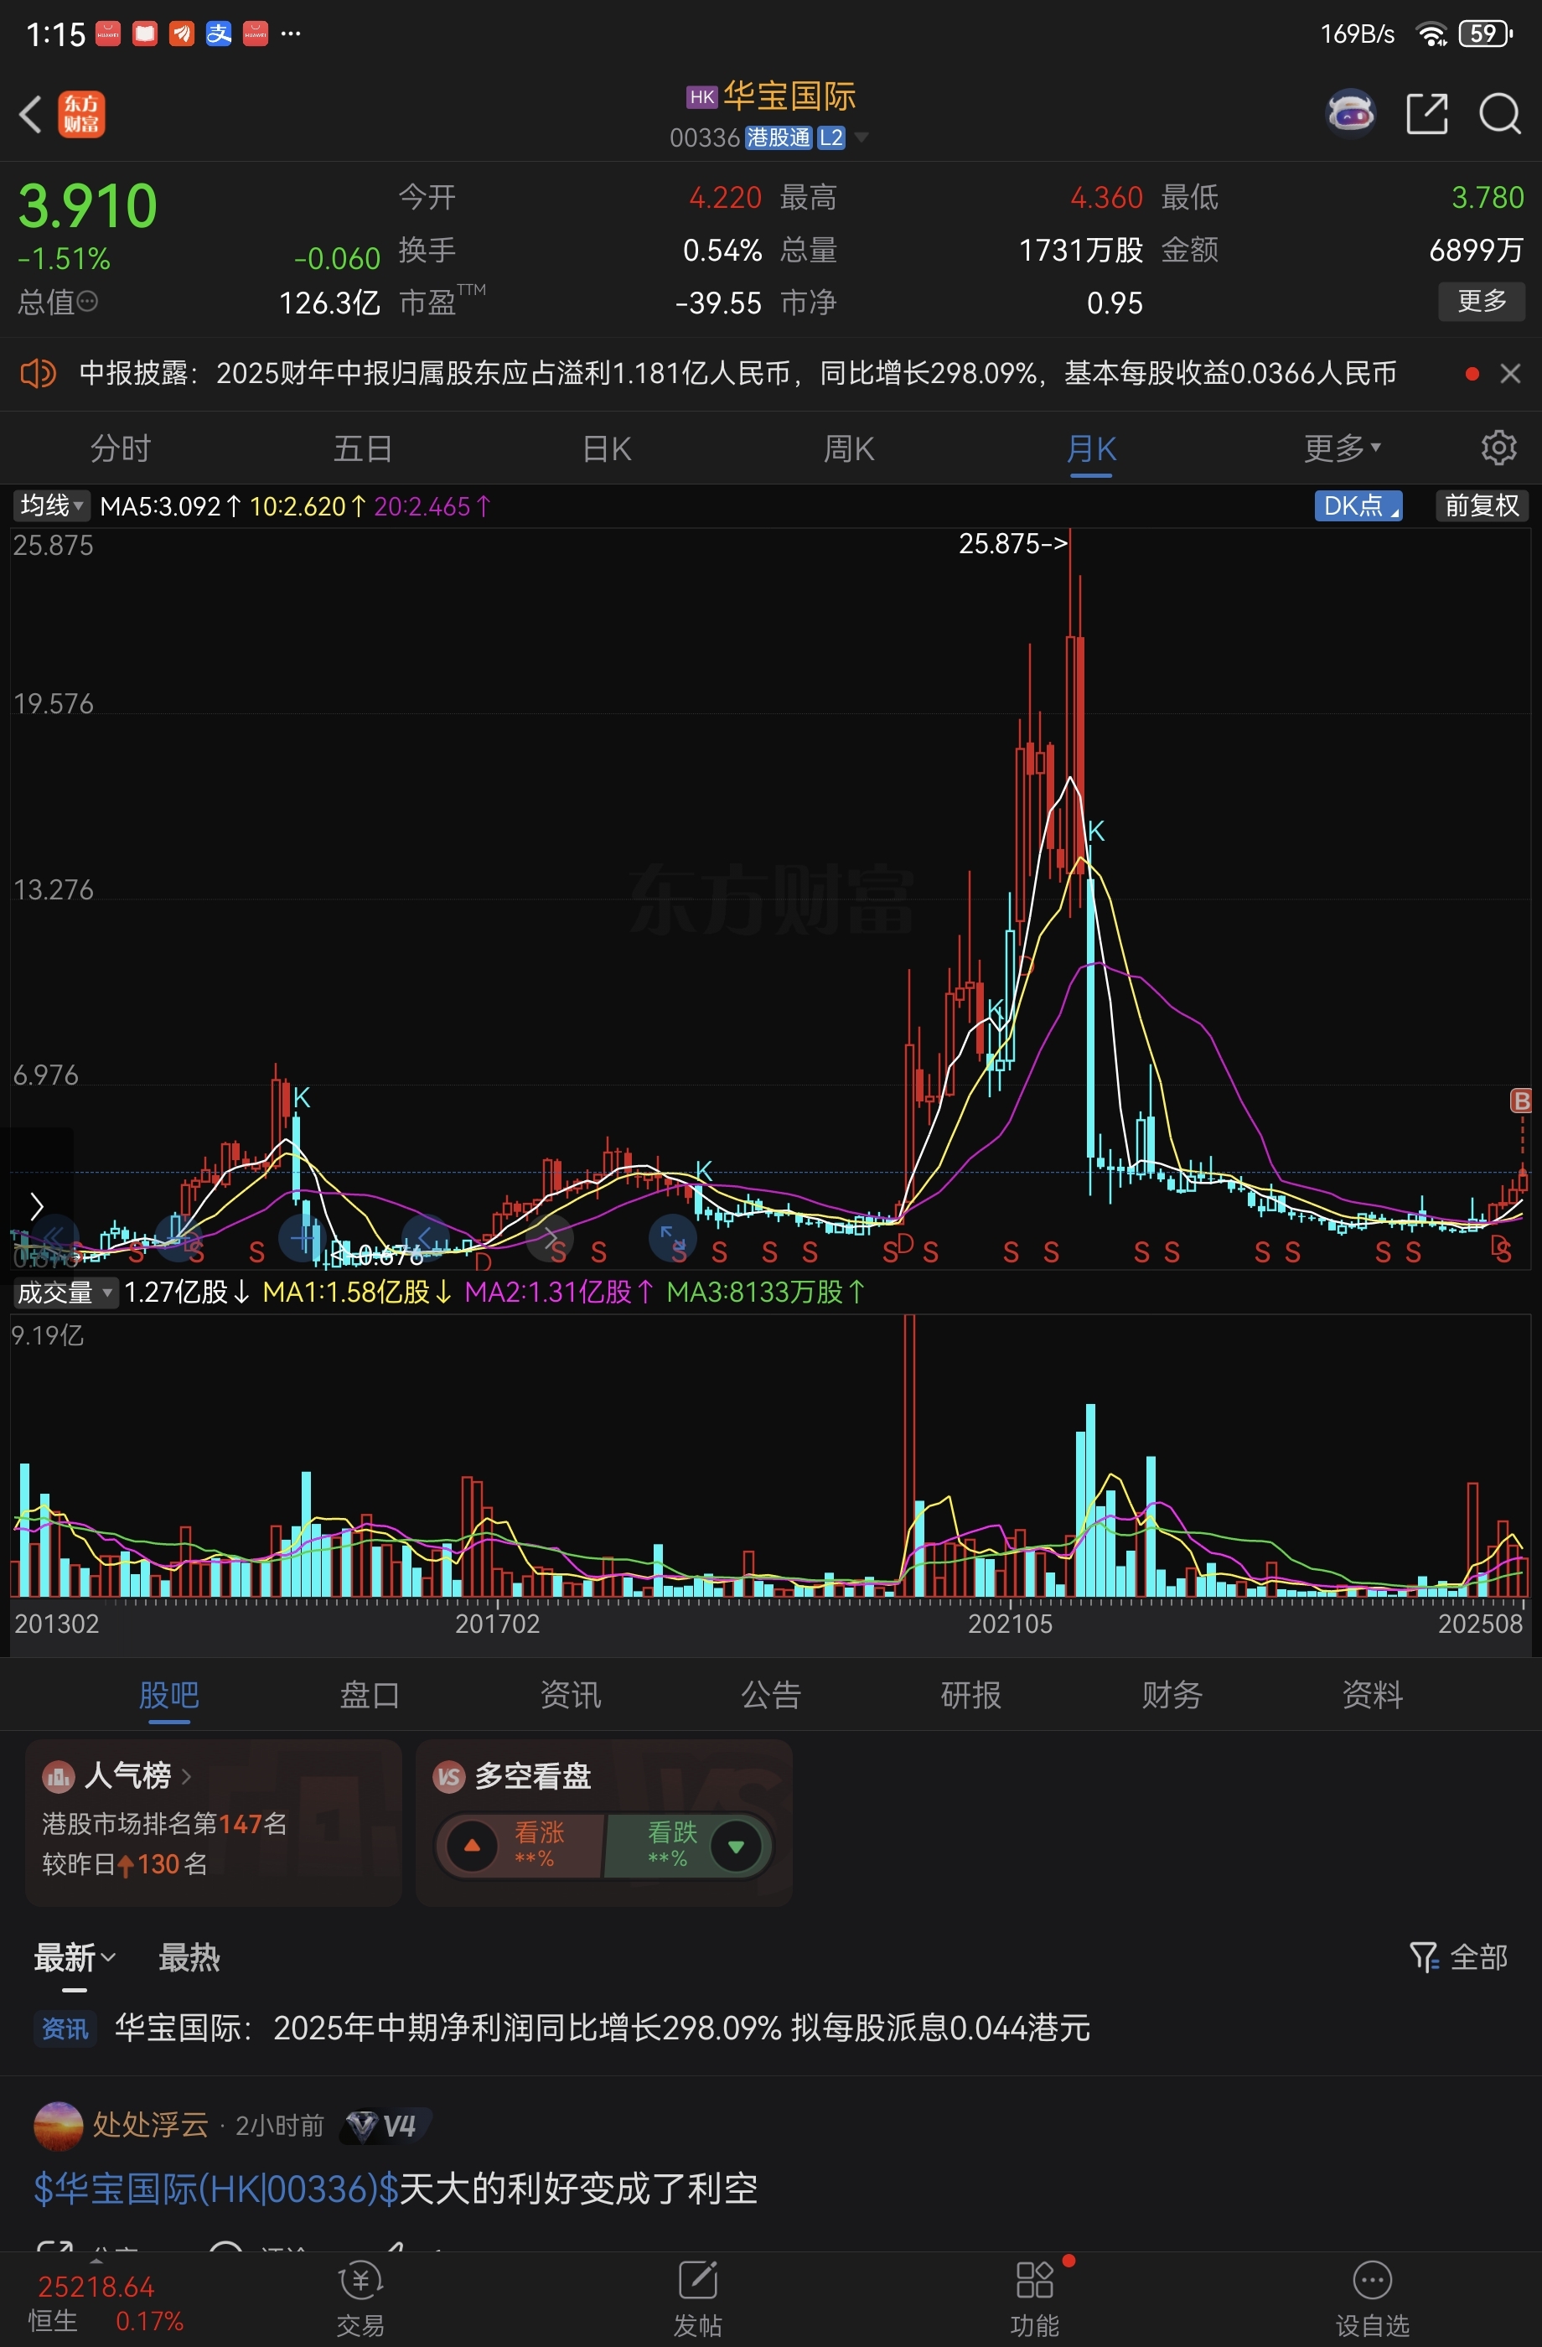Viewport: 1542px width, 2347px height.
Task: Open the $华宝国际(HK|00336)$ stock link
Action: [216, 2189]
